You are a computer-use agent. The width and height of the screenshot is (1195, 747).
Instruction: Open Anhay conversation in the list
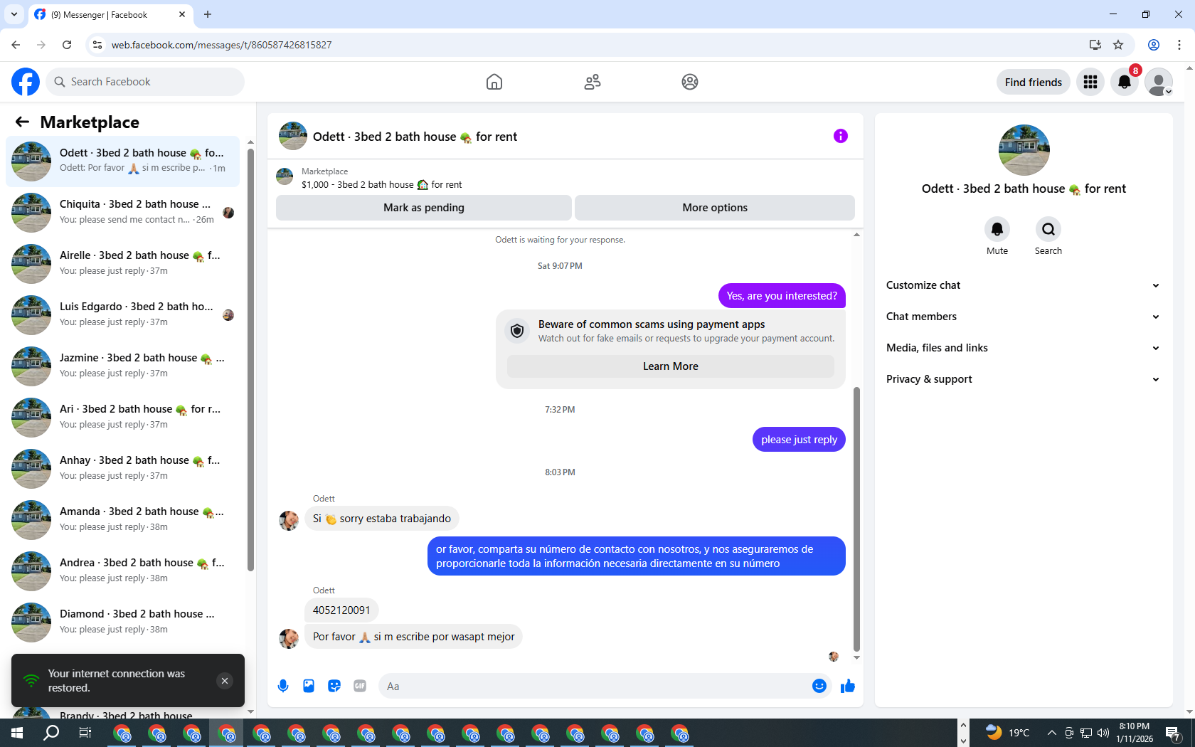tap(122, 468)
